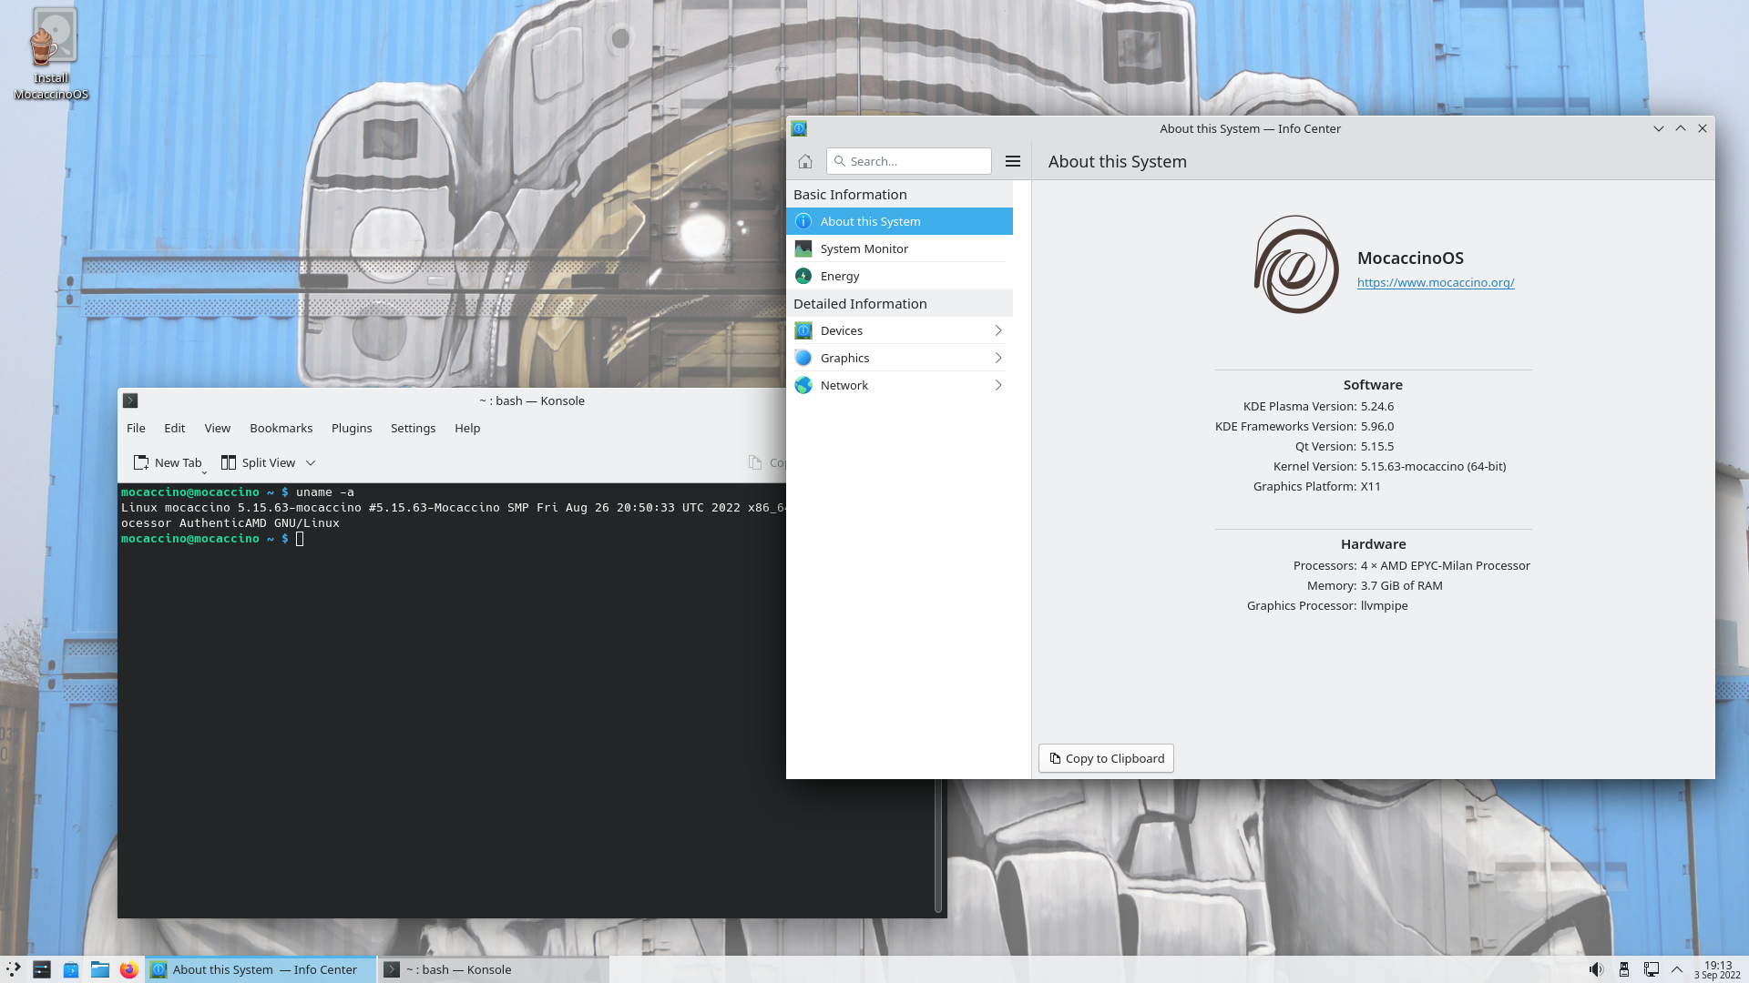Open the clock and calendar
The width and height of the screenshot is (1749, 983).
(1717, 969)
